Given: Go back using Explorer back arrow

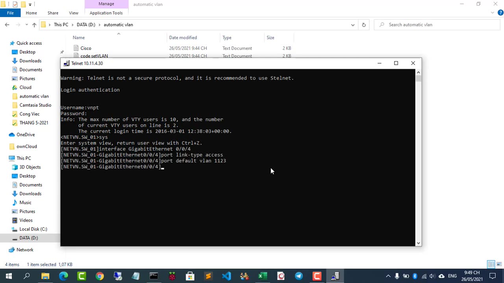Looking at the screenshot, I should tap(7, 25).
